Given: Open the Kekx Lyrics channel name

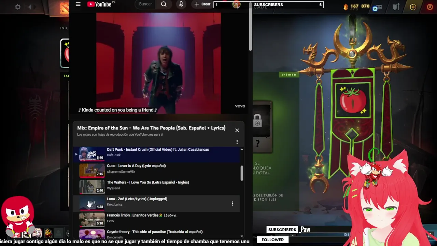Looking at the screenshot, I should tap(115, 205).
